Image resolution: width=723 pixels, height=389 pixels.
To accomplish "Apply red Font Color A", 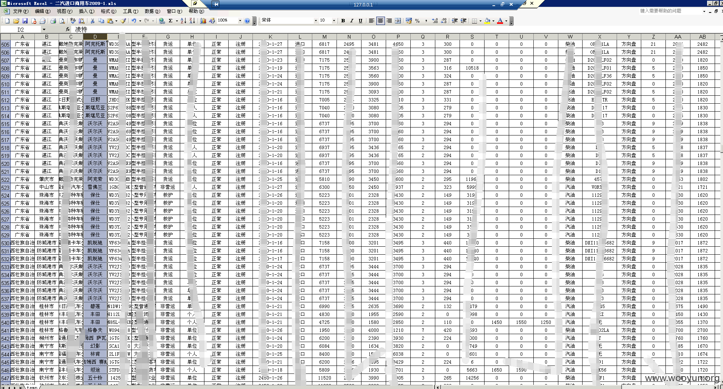I will tap(500, 21).
